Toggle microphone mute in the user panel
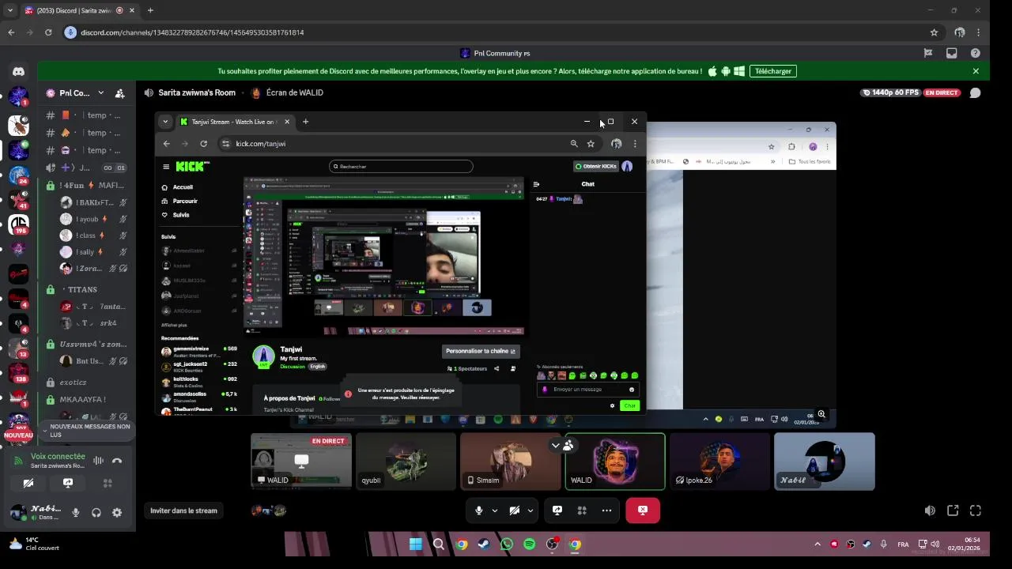Viewport: 1012px width, 569px height. [x=76, y=512]
